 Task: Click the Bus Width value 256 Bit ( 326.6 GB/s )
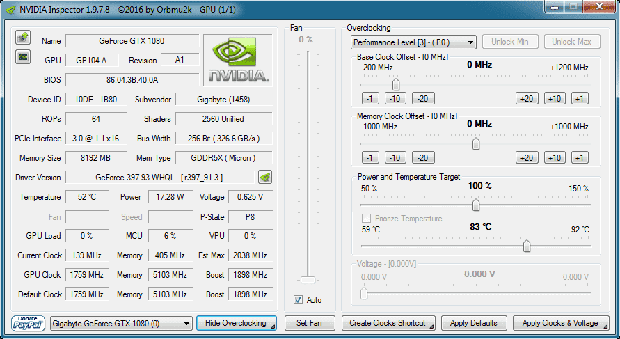(224, 139)
